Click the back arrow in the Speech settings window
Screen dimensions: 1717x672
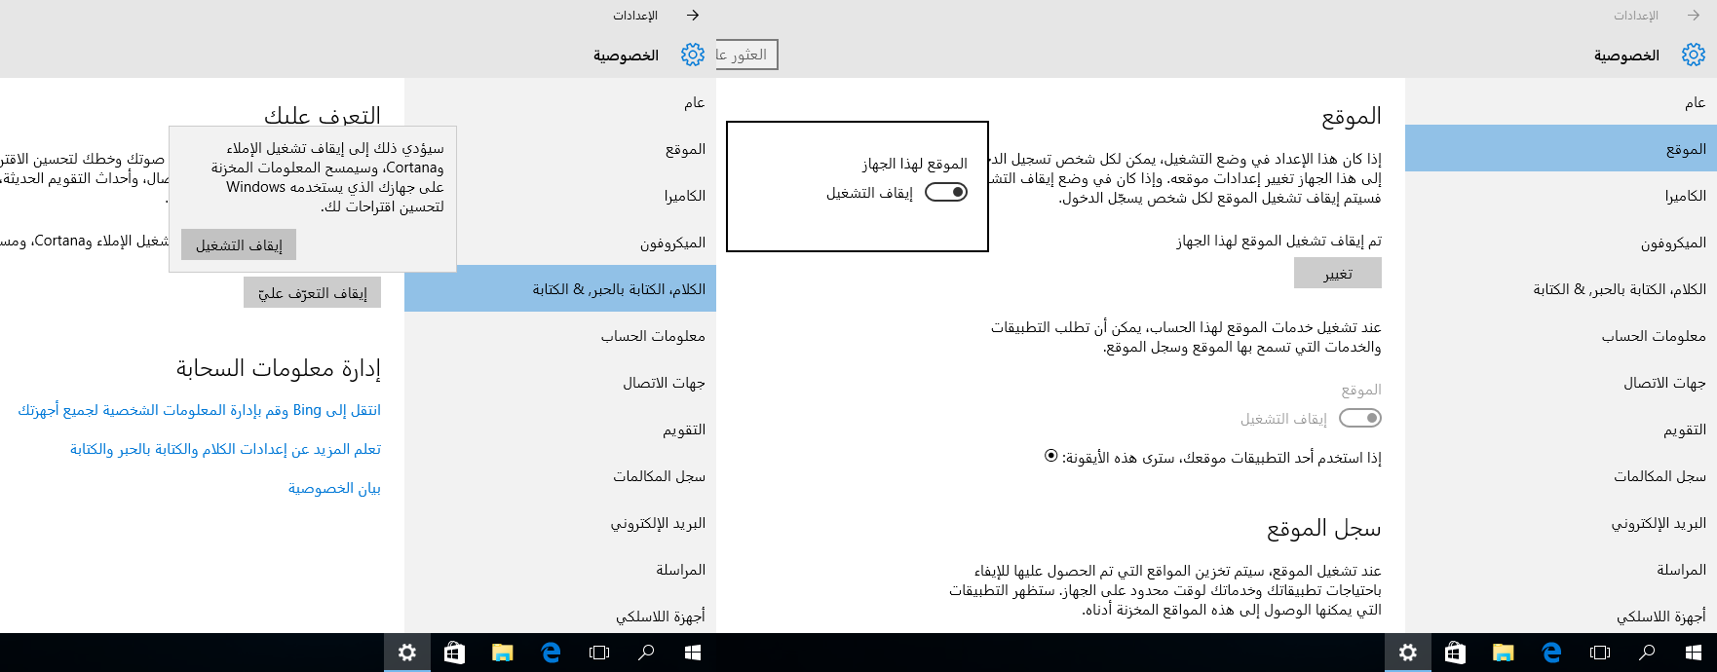[693, 16]
